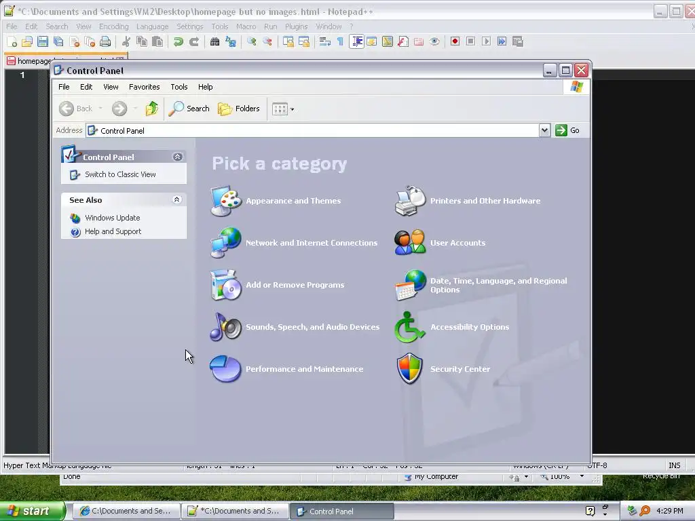Click Performance and Maintenance pie chart icon
695x521 pixels.
tap(225, 368)
